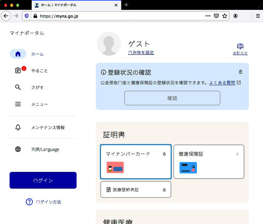Open Firefox application hamburger menu
Screen dimensions: 263x224
(x=258, y=16)
